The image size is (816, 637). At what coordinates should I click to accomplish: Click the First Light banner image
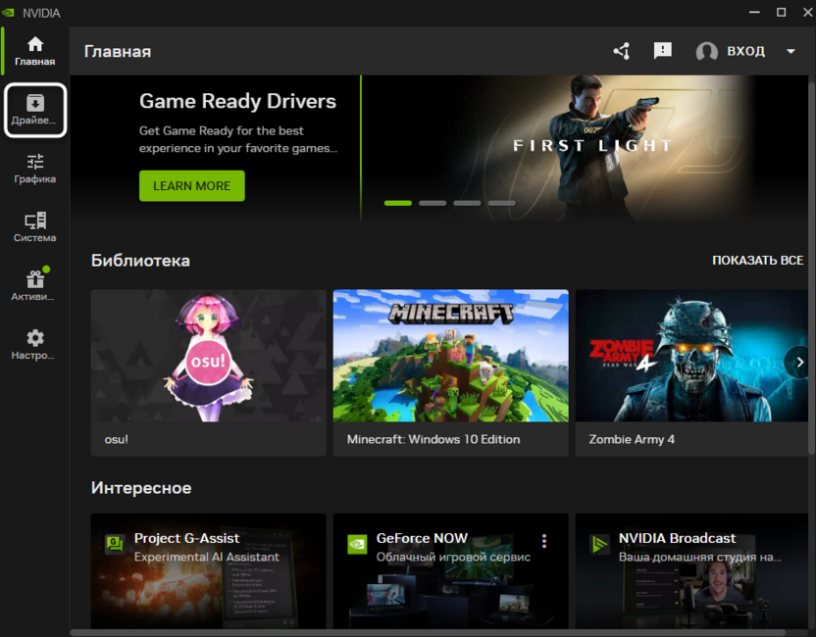[x=585, y=149]
